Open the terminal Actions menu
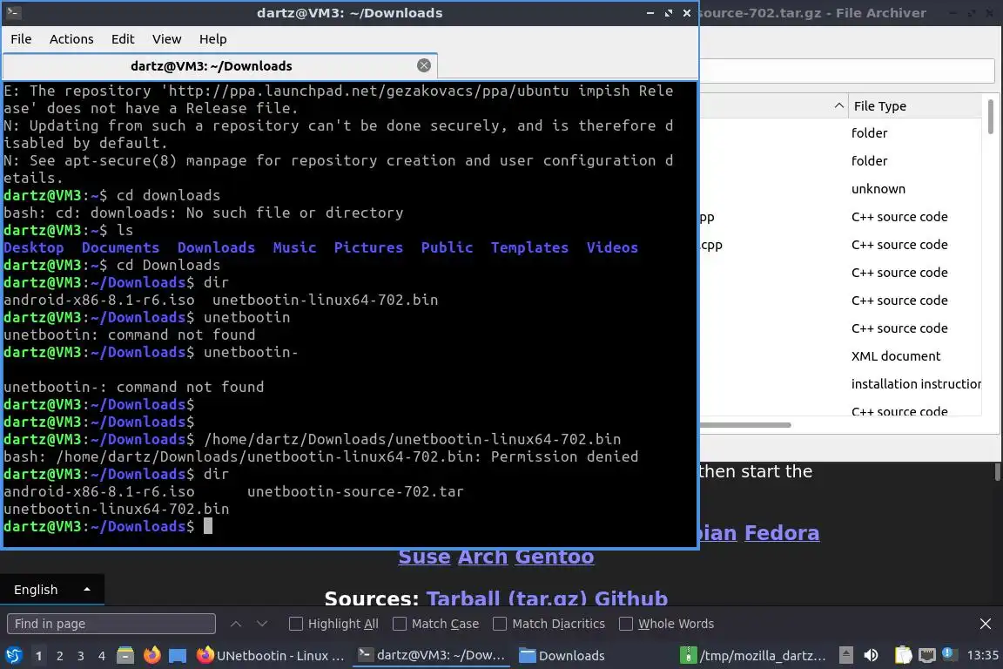The height and width of the screenshot is (669, 1003). click(x=71, y=39)
